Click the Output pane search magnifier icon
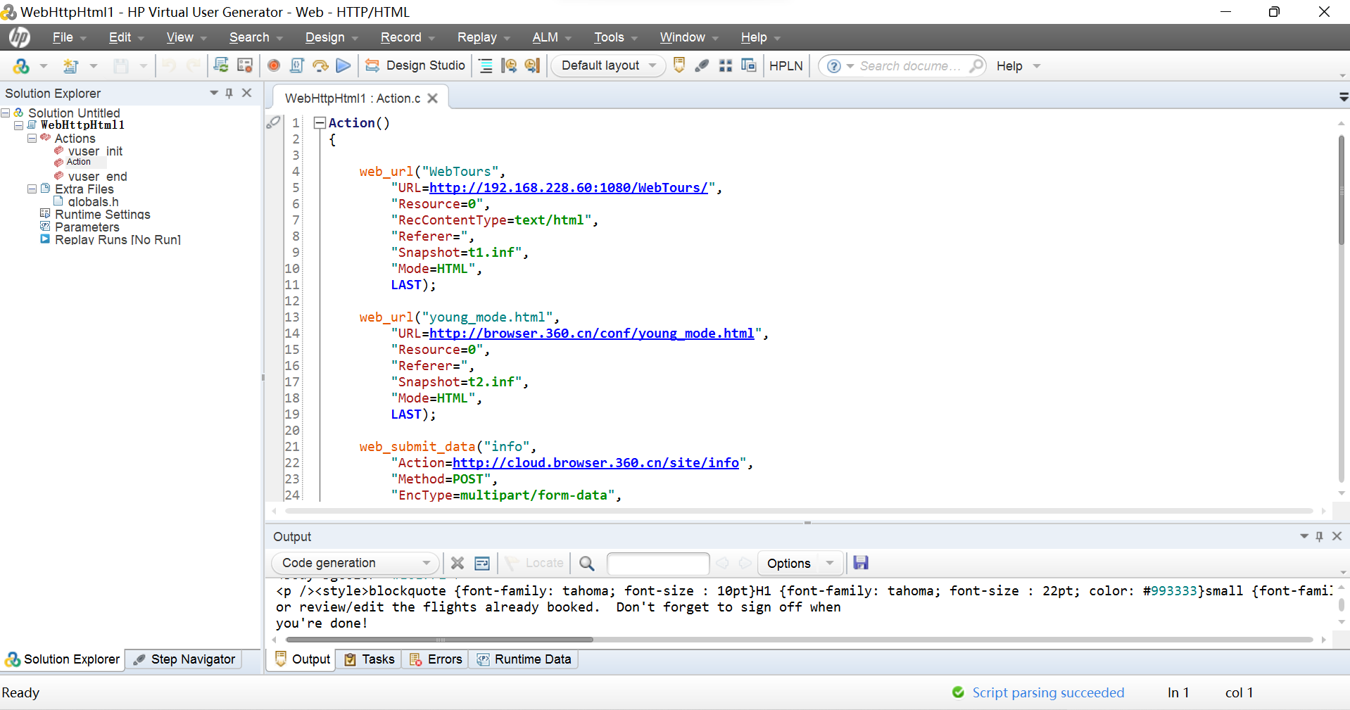Image resolution: width=1350 pixels, height=710 pixels. pos(586,563)
